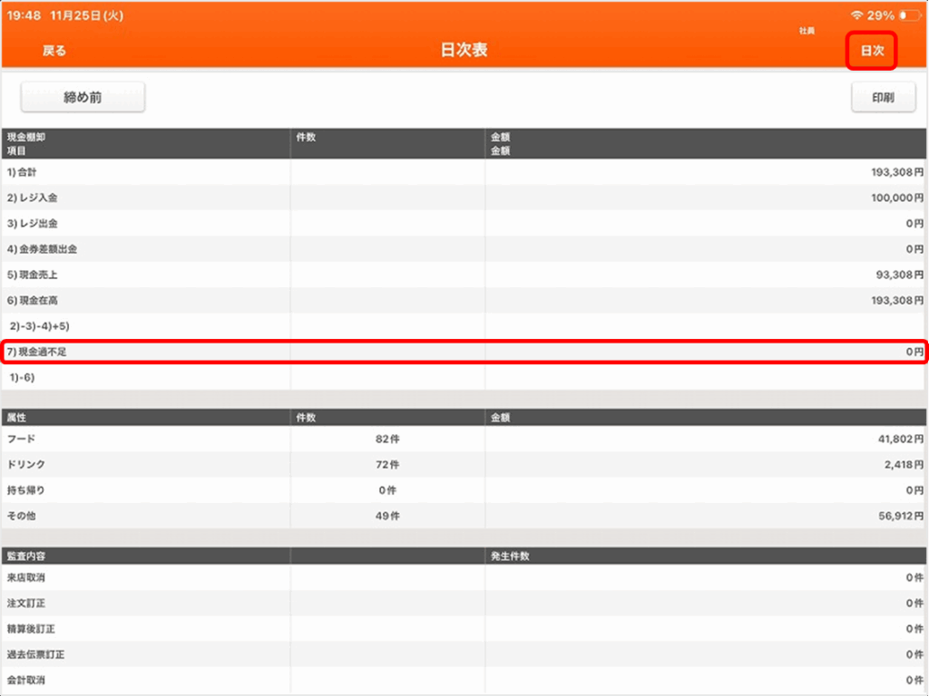Select the 3) レジ出金 row

[x=464, y=223]
